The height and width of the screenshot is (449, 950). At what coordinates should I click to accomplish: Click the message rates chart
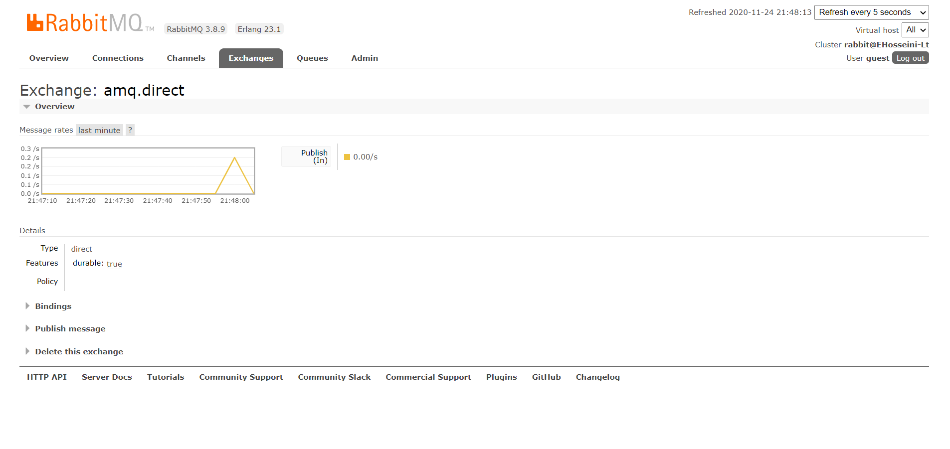148,171
